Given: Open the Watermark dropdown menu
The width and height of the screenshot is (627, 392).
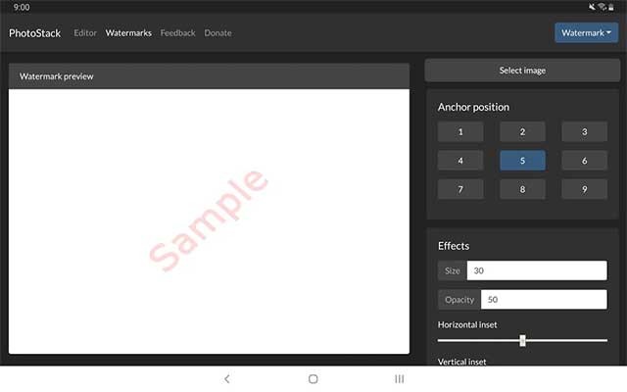Looking at the screenshot, I should [x=586, y=33].
